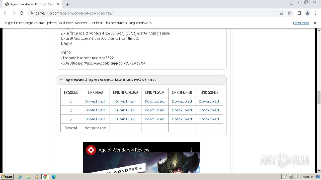
Task: Bookmark this page with star icon
Action: pyautogui.click(x=289, y=13)
